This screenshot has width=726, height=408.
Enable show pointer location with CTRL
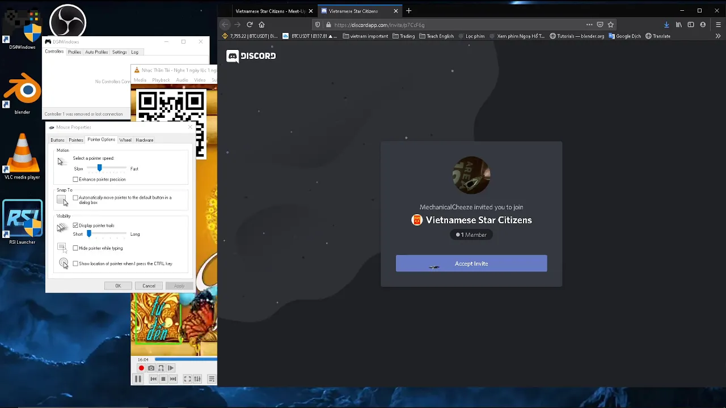coord(75,263)
